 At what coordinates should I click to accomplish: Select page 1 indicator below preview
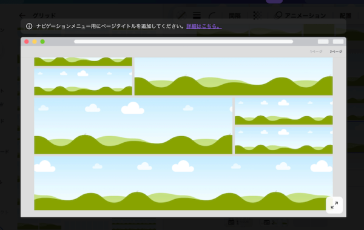[234, 223]
